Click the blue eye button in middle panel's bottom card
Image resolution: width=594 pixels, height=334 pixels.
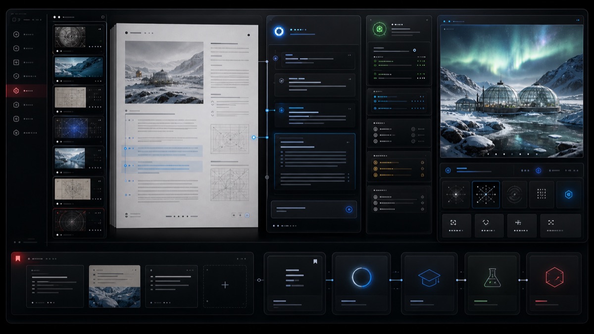349,209
